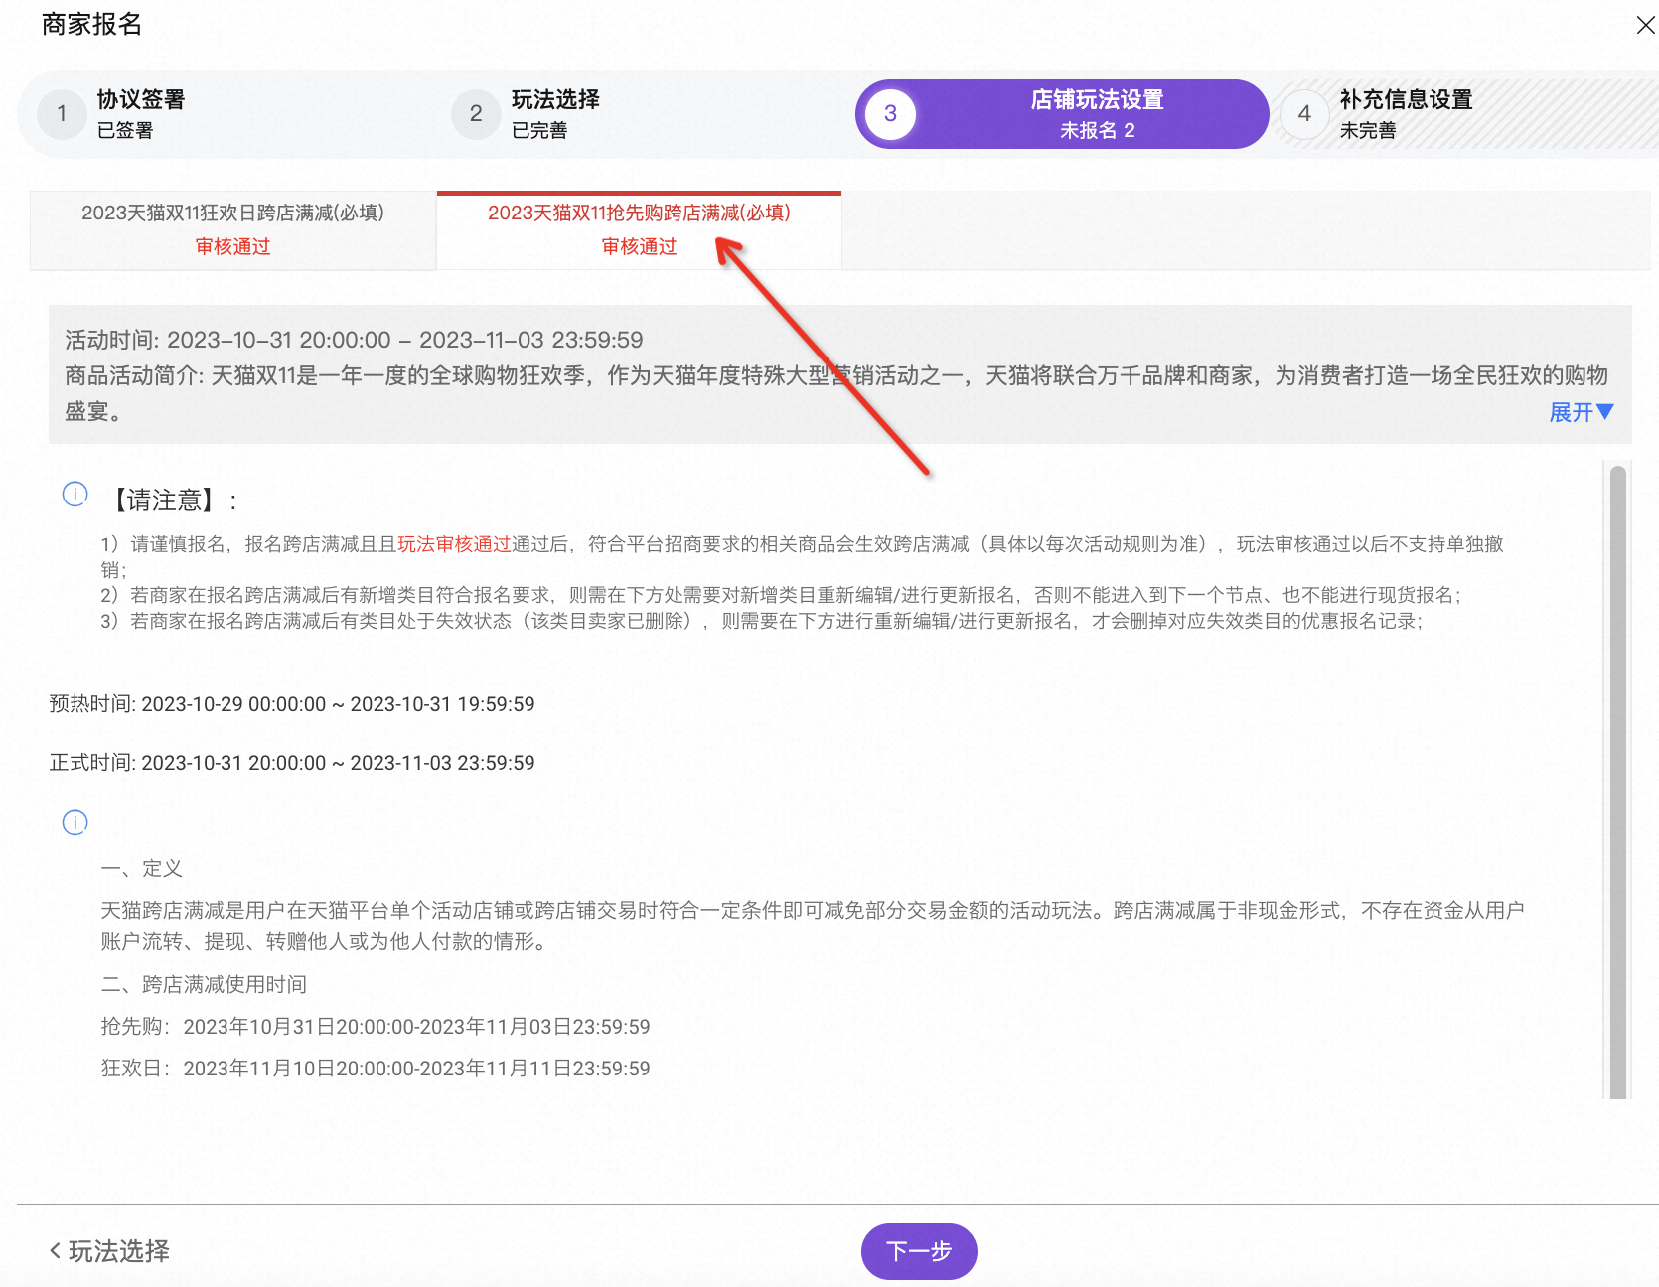Click 审核通过 under the 抢先购 tab
Screen dimensions: 1659x1287
(639, 246)
